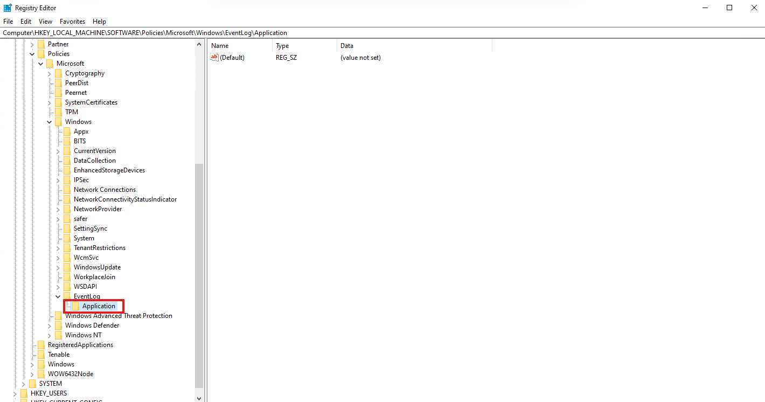Expand the Windows NT key
This screenshot has height=402, width=765.
click(x=50, y=335)
